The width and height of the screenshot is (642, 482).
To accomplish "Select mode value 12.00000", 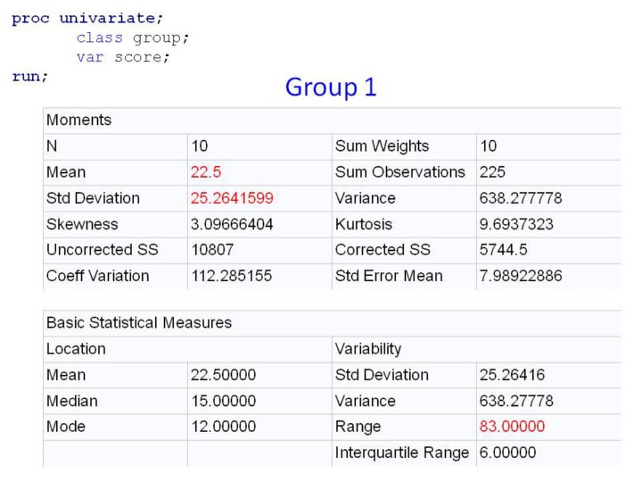I will (x=224, y=427).
